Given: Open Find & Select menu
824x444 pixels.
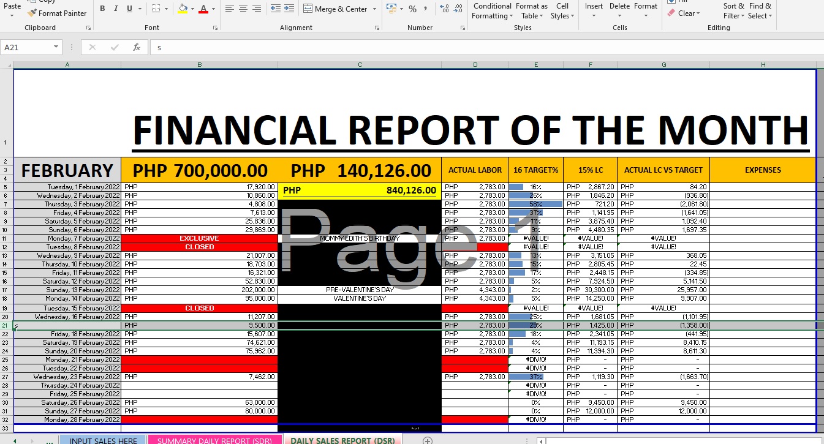Looking at the screenshot, I should click(760, 11).
